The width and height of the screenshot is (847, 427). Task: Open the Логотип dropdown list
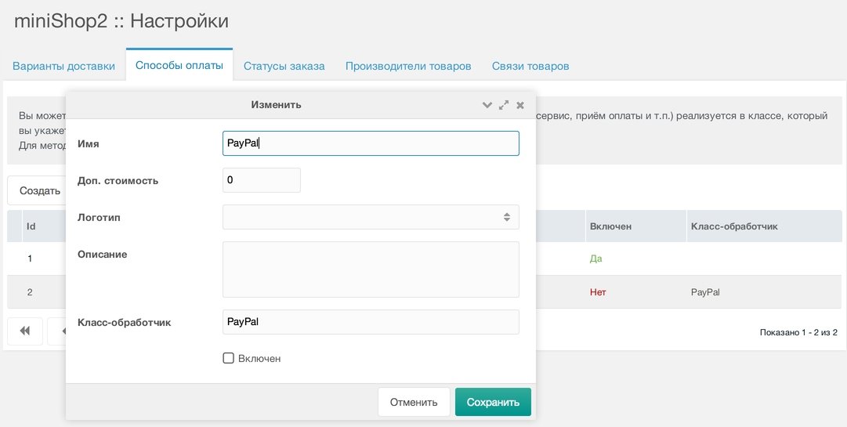(x=371, y=217)
